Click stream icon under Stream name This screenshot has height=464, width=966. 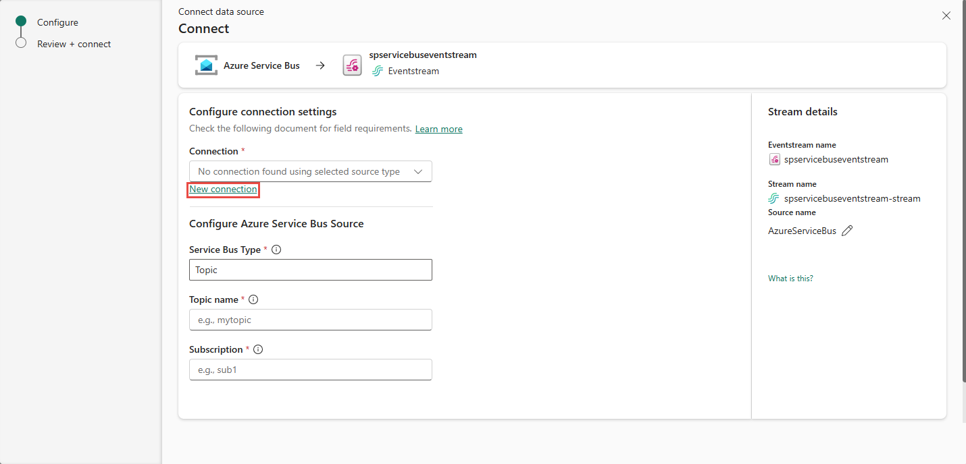click(774, 198)
